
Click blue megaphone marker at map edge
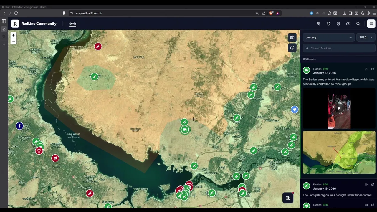pos(295,110)
